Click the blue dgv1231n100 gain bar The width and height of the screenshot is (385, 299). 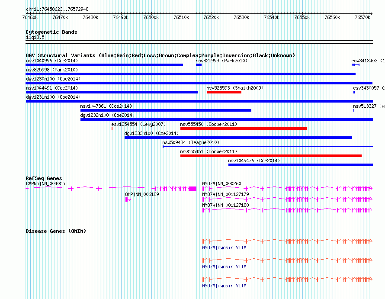coord(199,101)
